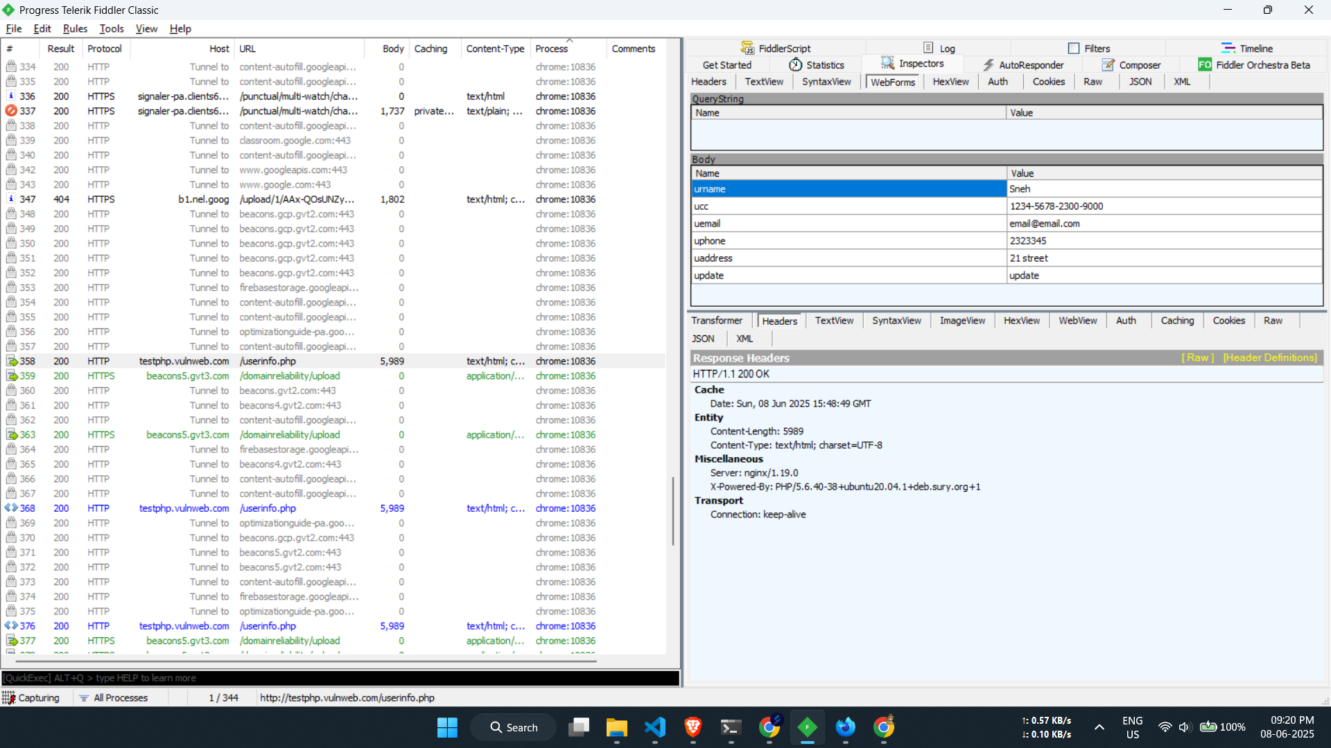This screenshot has height=748, width=1331.
Task: Sort sessions by Content-Type column header
Action: tap(495, 48)
